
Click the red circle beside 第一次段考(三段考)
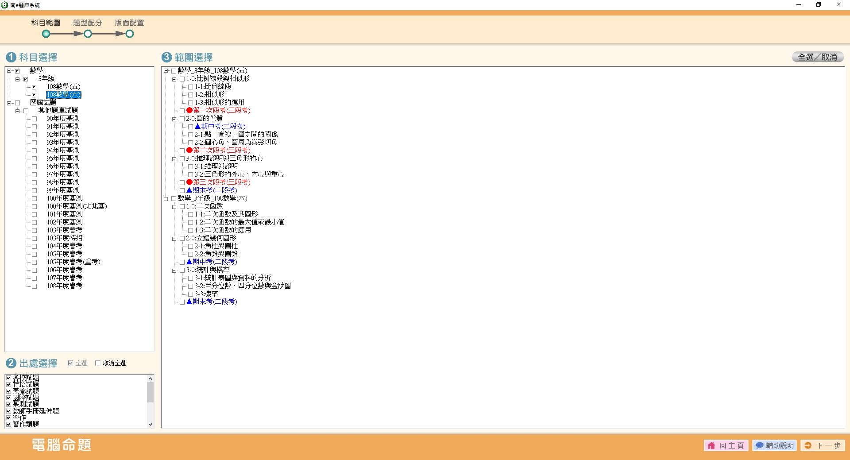point(189,111)
